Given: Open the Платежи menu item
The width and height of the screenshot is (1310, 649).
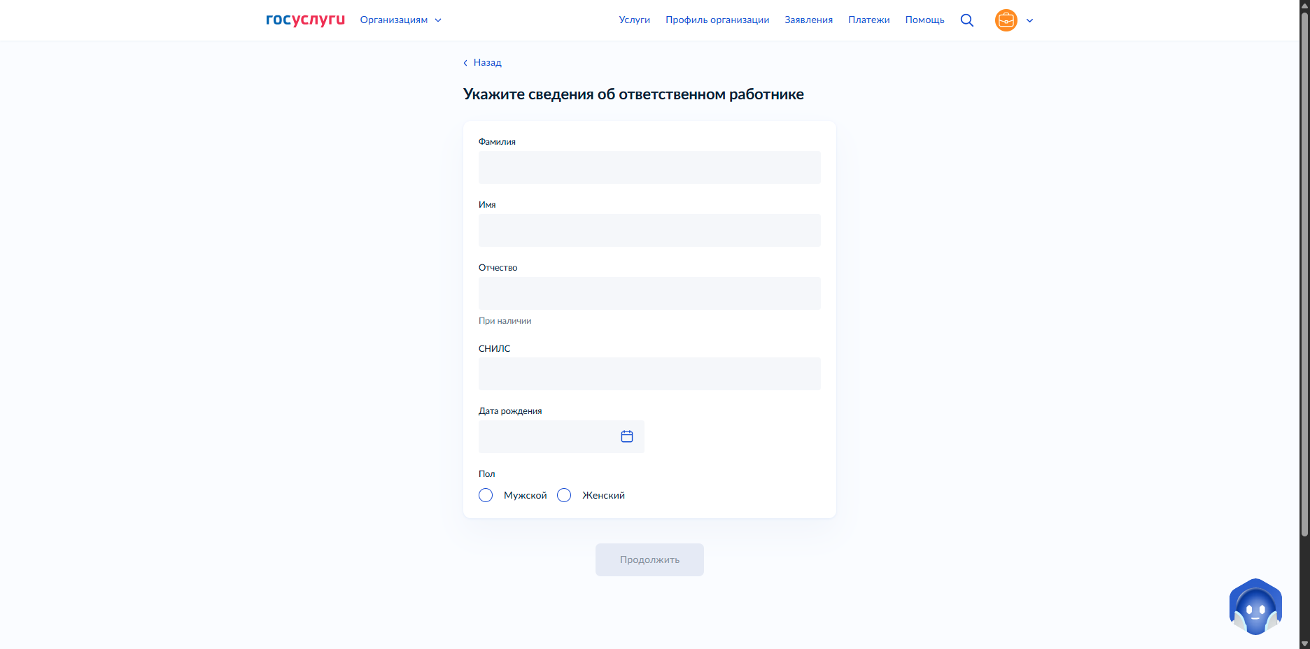Looking at the screenshot, I should [869, 20].
